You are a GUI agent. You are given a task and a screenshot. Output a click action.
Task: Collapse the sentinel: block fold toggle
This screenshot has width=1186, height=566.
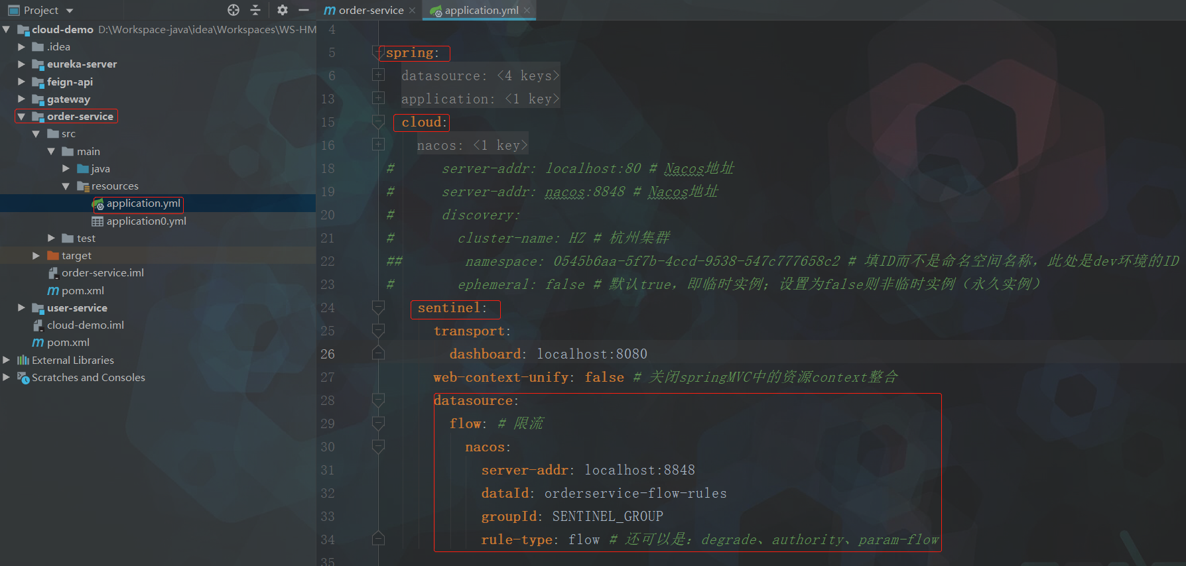pos(378,308)
